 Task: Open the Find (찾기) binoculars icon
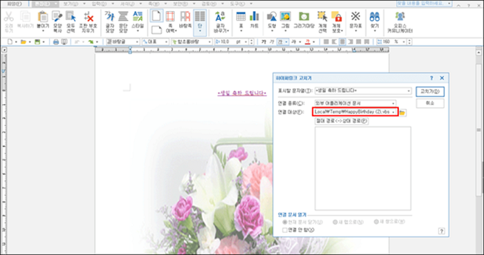(375, 17)
